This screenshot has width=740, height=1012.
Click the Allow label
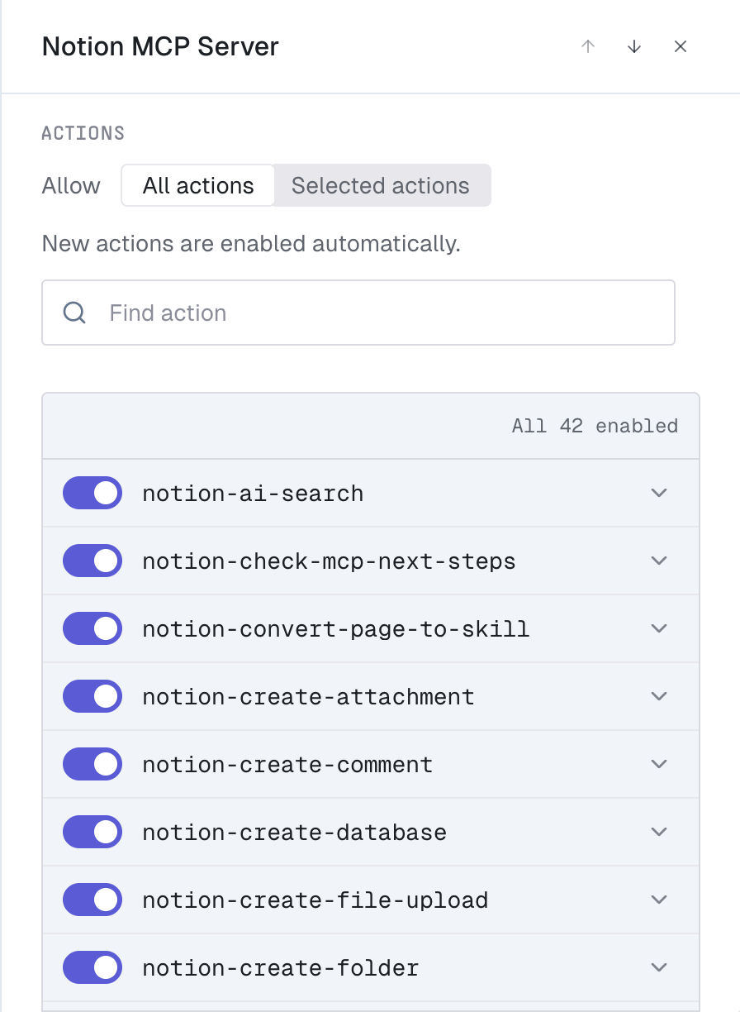pos(71,185)
